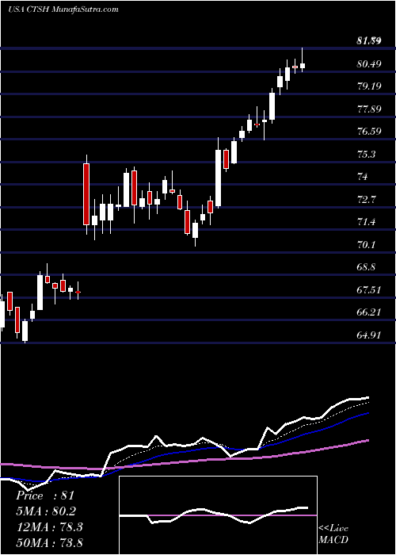396x555 pixels.
Task: Select the 80.49 price axis label
Action: pyautogui.click(x=369, y=64)
